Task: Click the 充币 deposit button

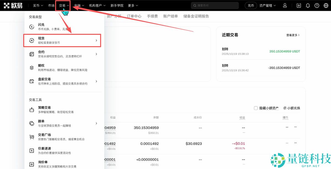Action: tap(250, 5)
